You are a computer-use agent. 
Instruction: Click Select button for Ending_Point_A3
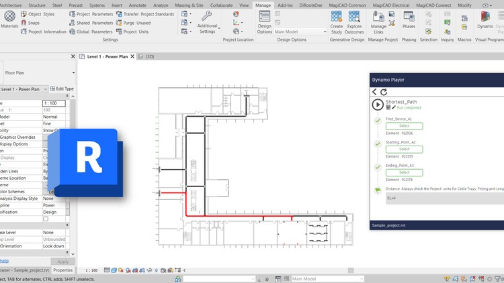coord(404,172)
